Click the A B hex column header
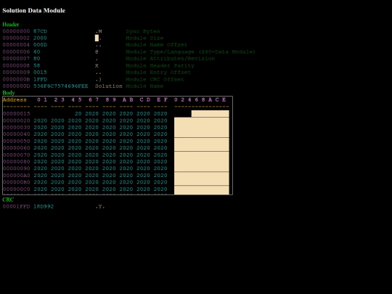 pos(128,99)
